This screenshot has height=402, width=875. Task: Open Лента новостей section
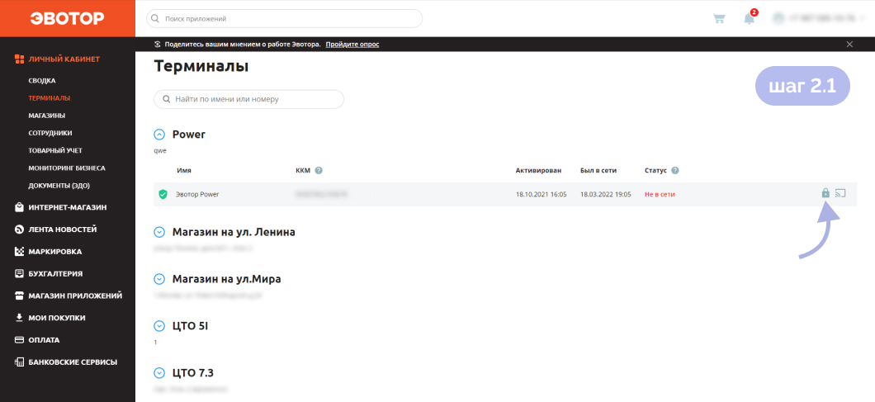(x=63, y=229)
